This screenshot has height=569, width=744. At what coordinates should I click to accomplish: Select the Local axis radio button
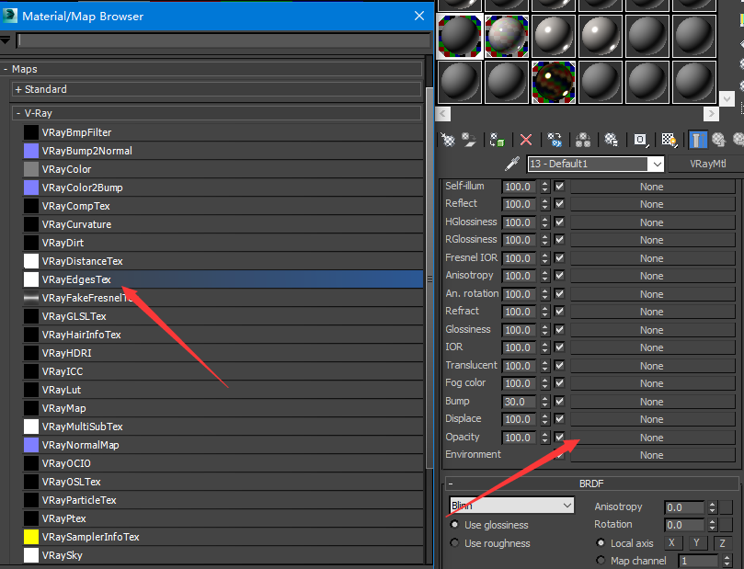click(601, 542)
